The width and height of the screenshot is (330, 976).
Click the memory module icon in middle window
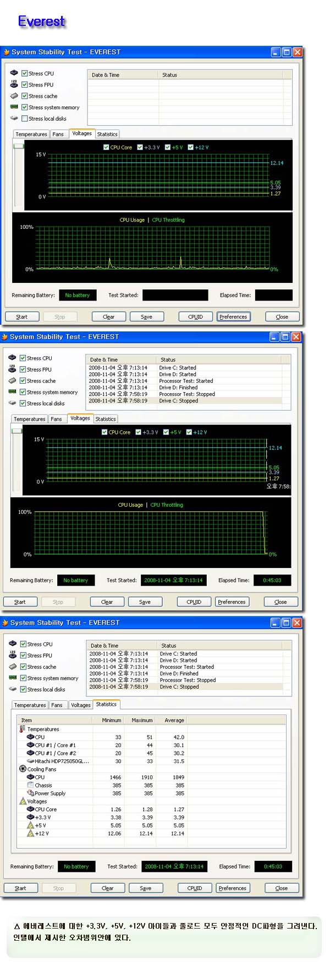13,392
